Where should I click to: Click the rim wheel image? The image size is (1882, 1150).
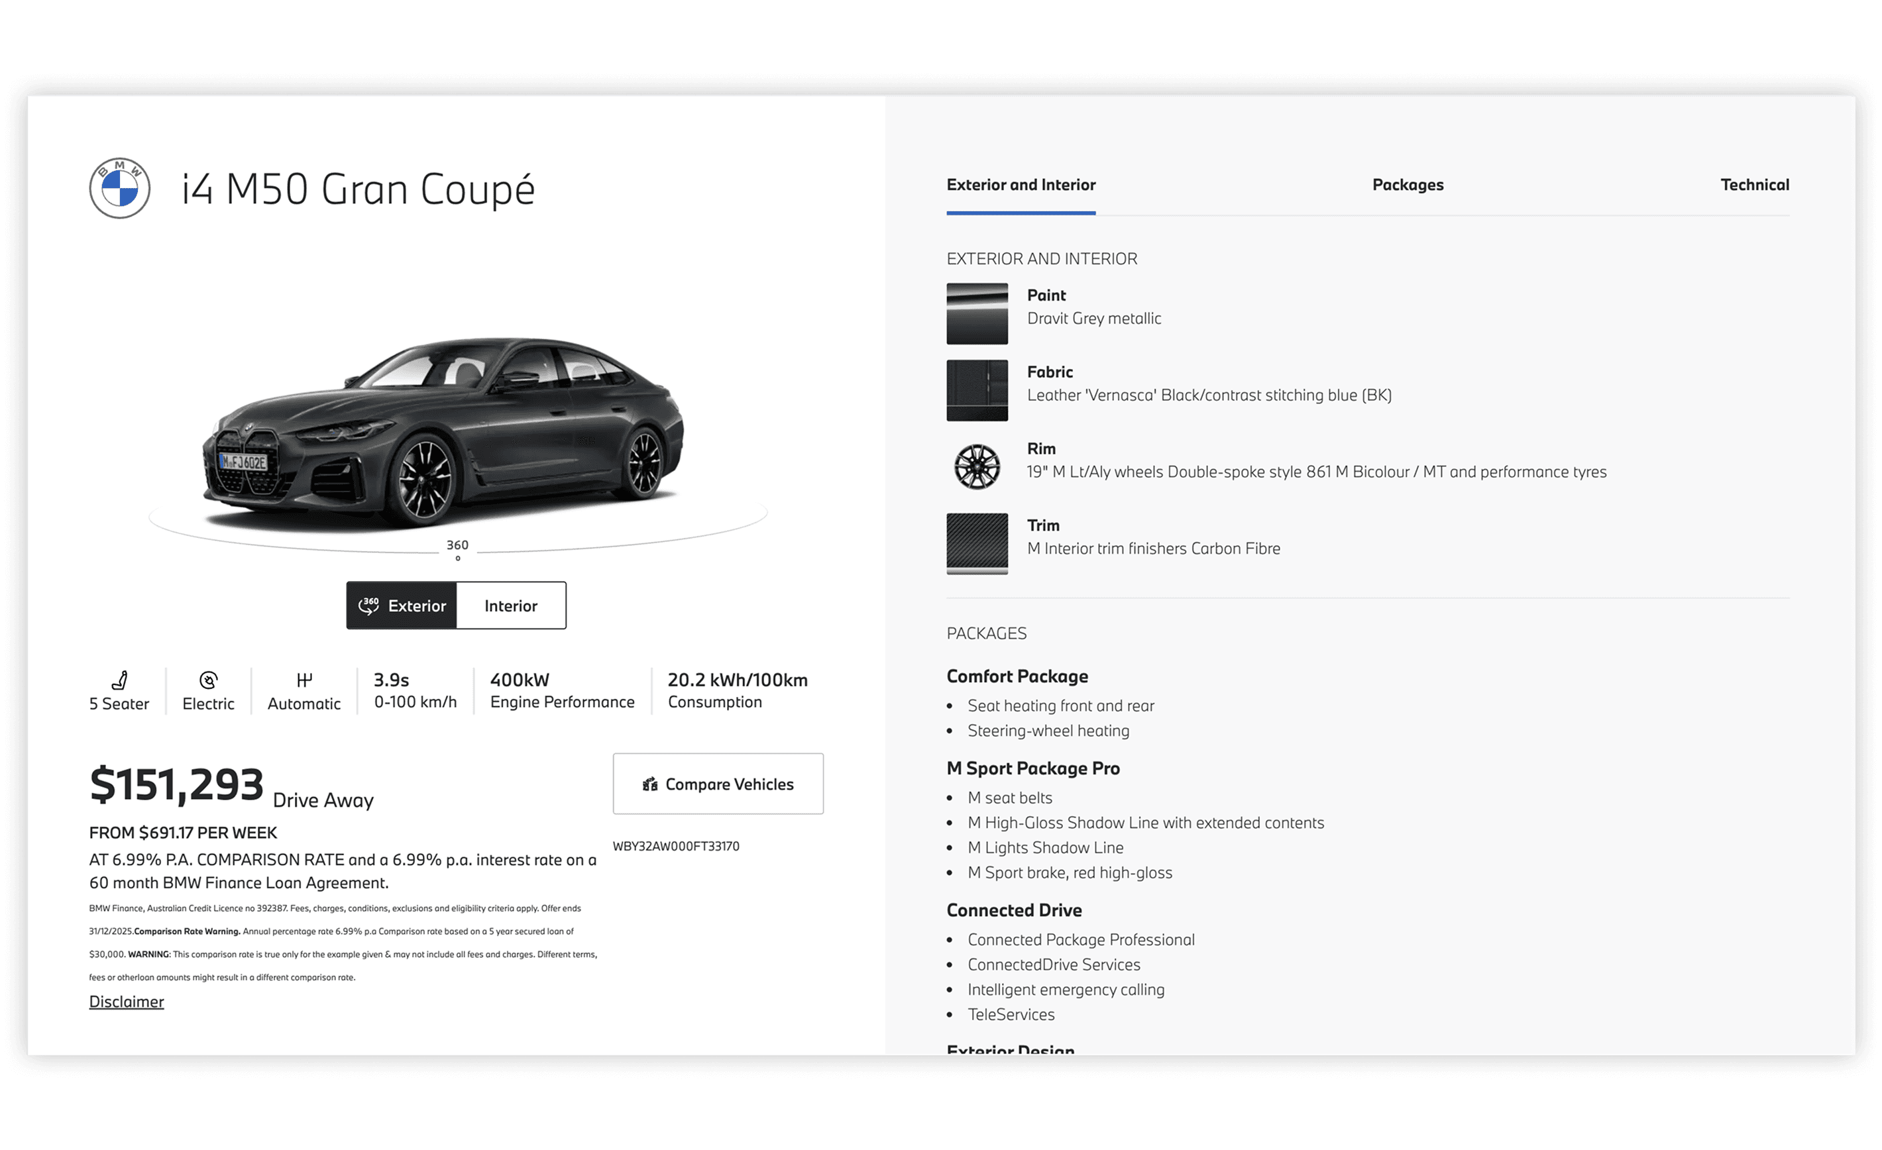coord(977,466)
